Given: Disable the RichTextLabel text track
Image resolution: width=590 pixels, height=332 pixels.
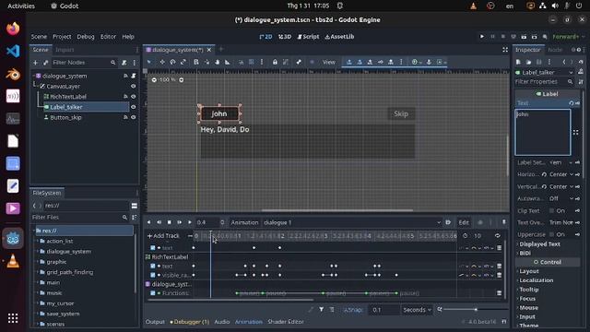Looking at the screenshot, I should click(x=153, y=267).
